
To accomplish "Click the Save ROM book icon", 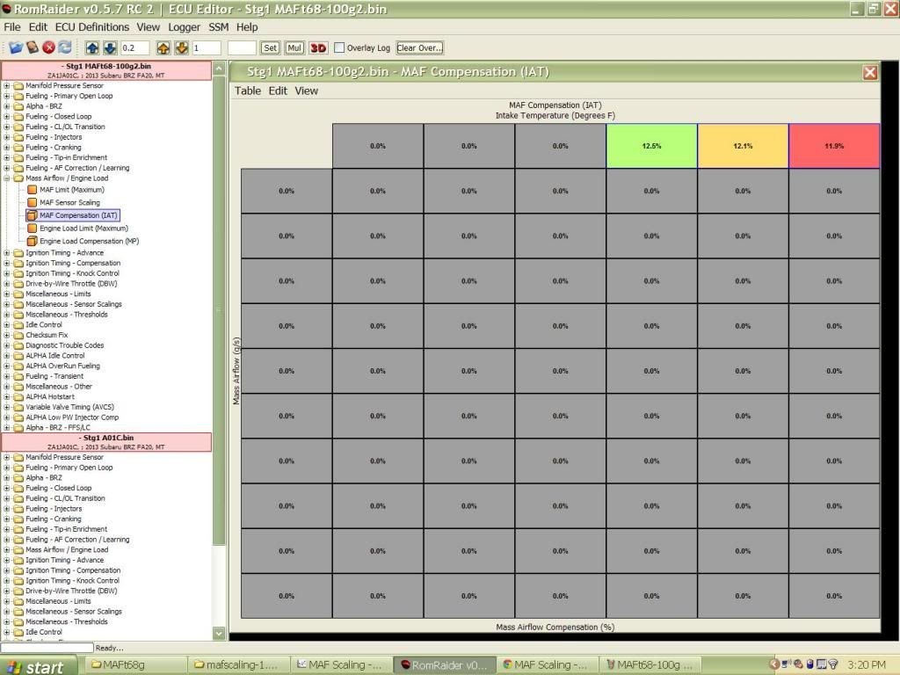I will point(33,47).
